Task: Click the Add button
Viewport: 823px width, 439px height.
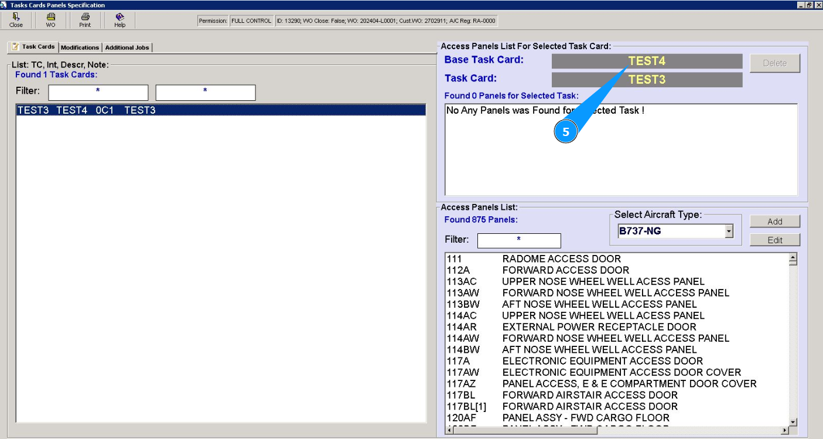Action: [x=775, y=222]
